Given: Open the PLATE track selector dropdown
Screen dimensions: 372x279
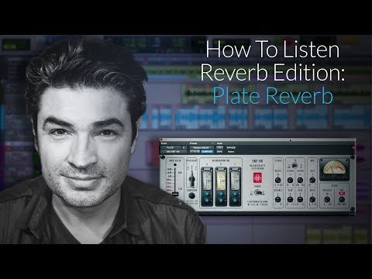Looking at the screenshot, I should 174,148.
